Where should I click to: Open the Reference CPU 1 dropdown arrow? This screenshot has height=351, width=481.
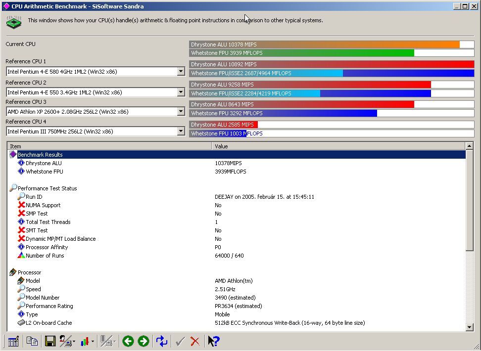click(x=181, y=71)
